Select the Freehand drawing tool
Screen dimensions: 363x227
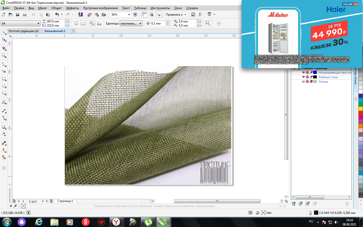point(4,64)
